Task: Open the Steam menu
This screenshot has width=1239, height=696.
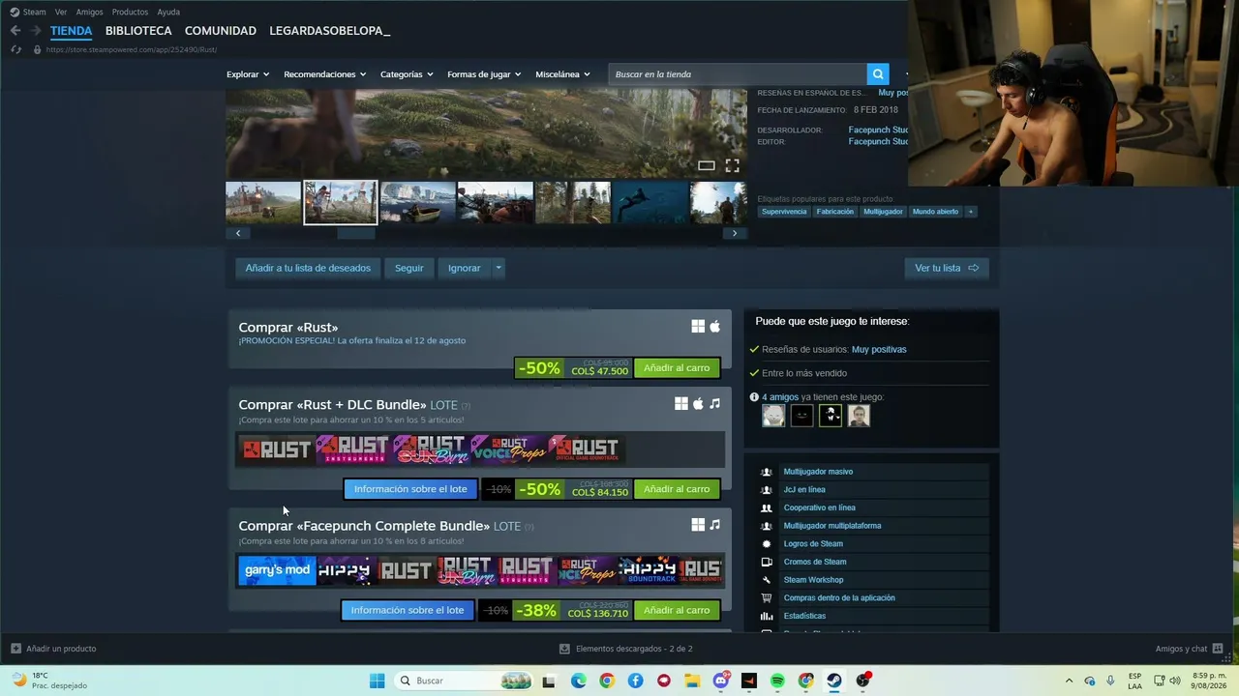Action: (x=35, y=13)
